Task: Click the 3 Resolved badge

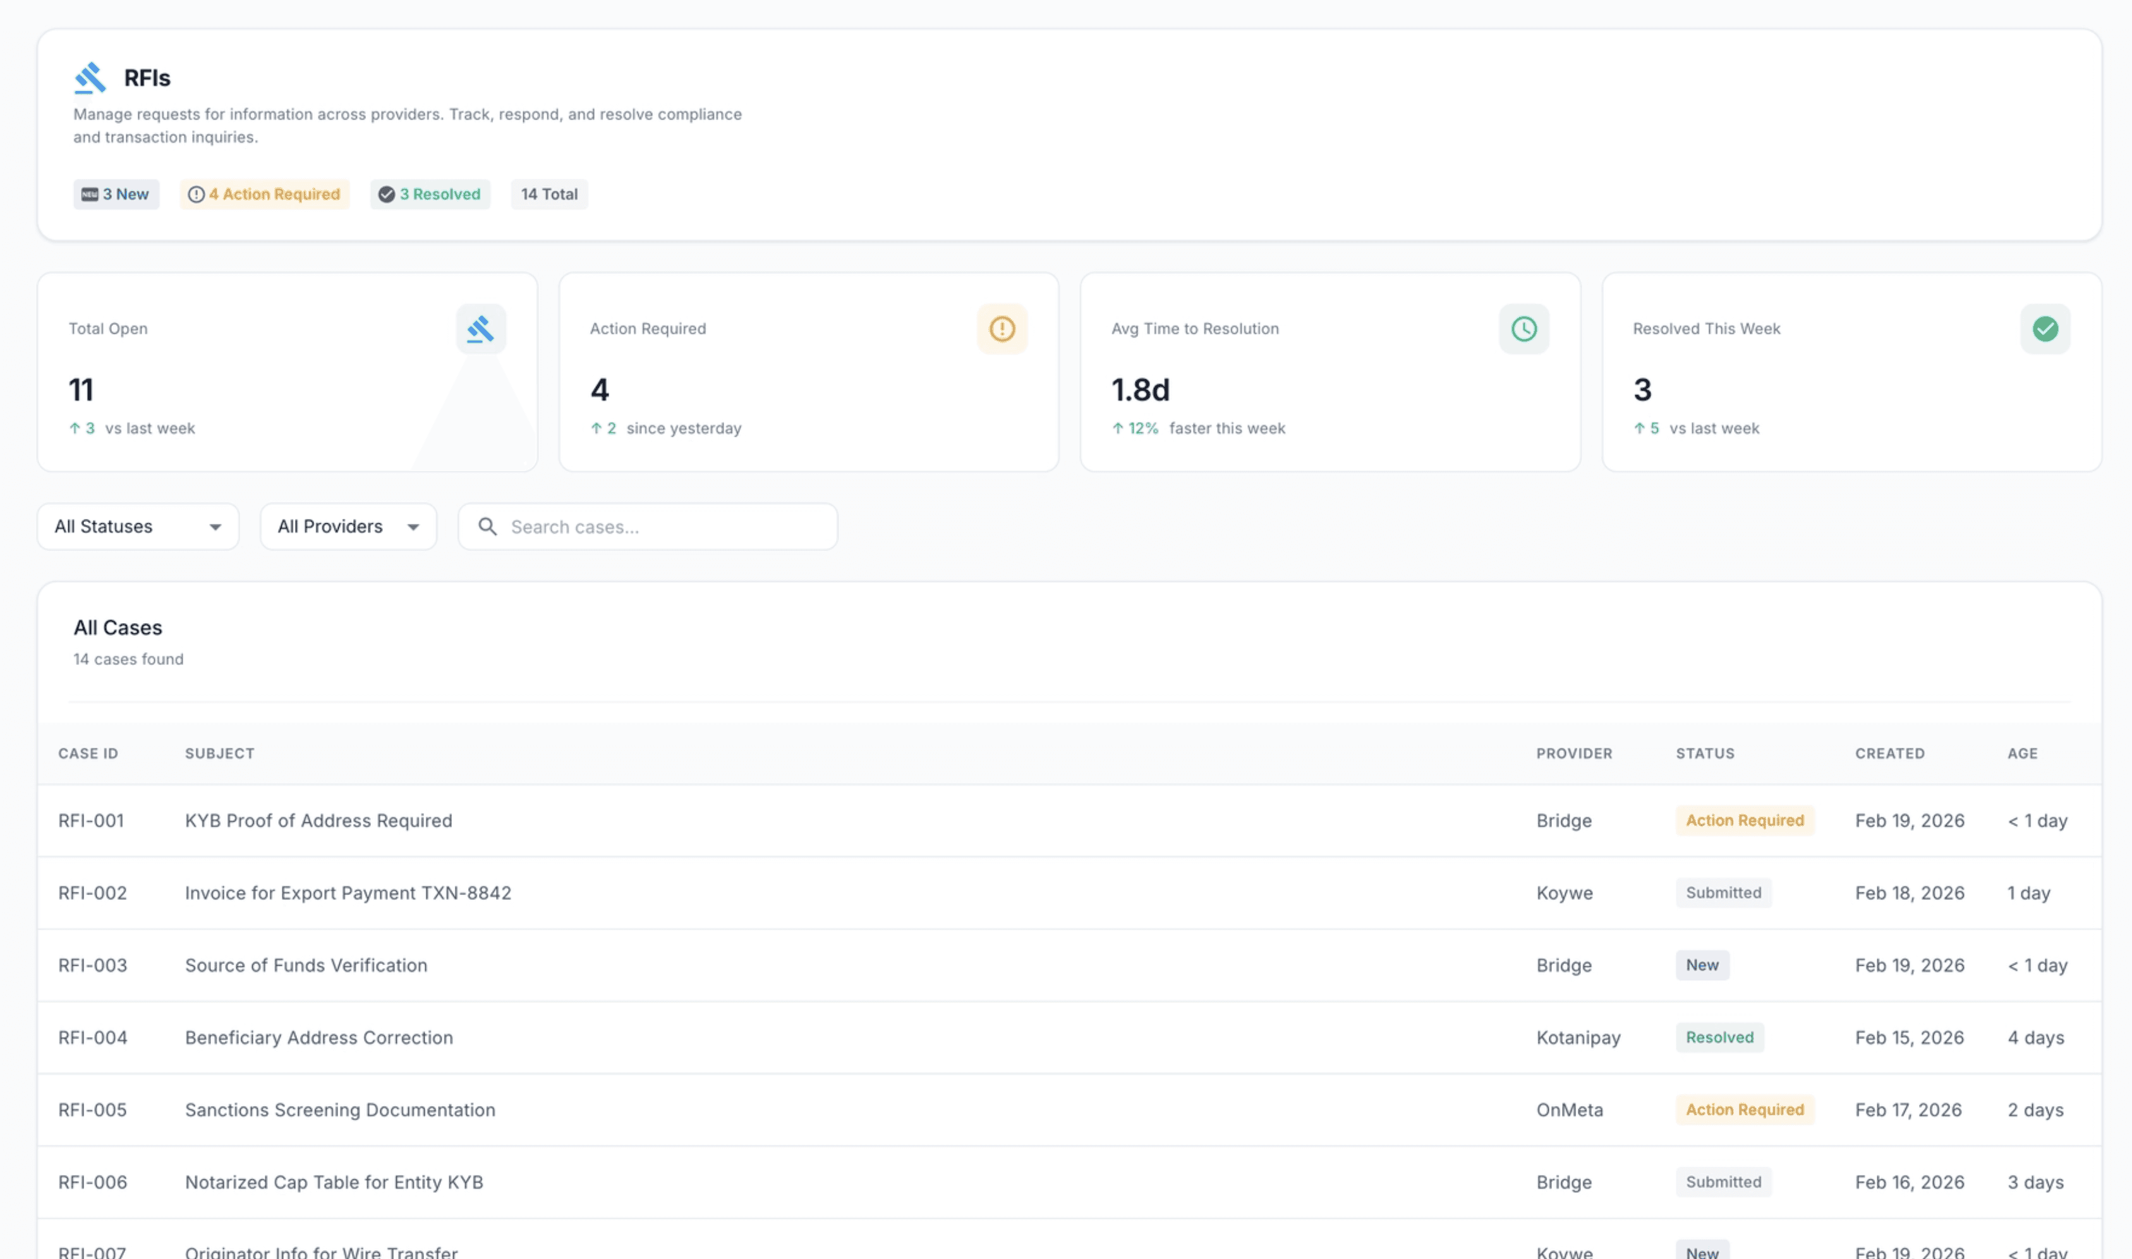Action: [430, 194]
